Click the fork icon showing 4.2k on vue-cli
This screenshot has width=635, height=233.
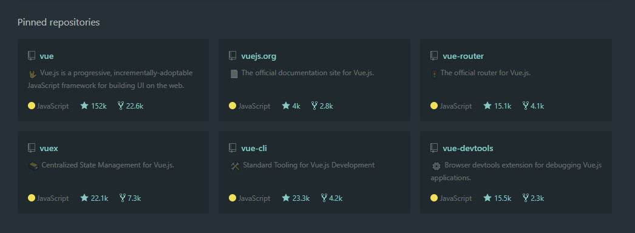324,198
